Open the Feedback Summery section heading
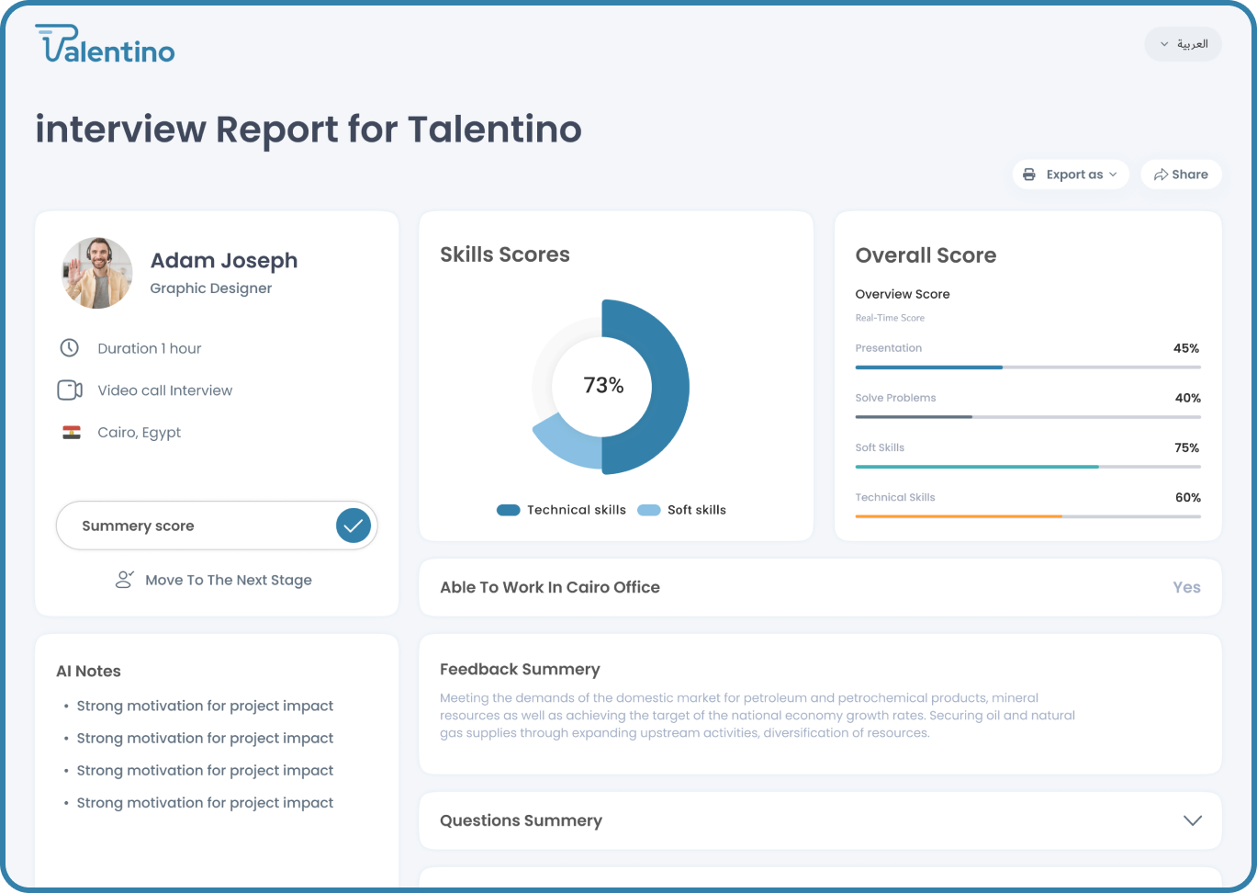 point(520,669)
